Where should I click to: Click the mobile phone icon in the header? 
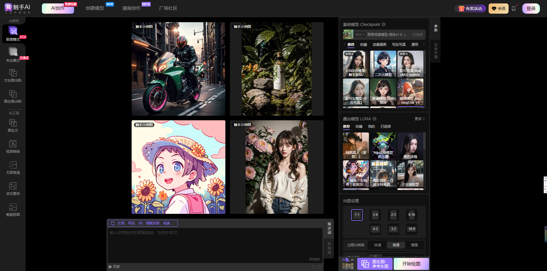[514, 9]
